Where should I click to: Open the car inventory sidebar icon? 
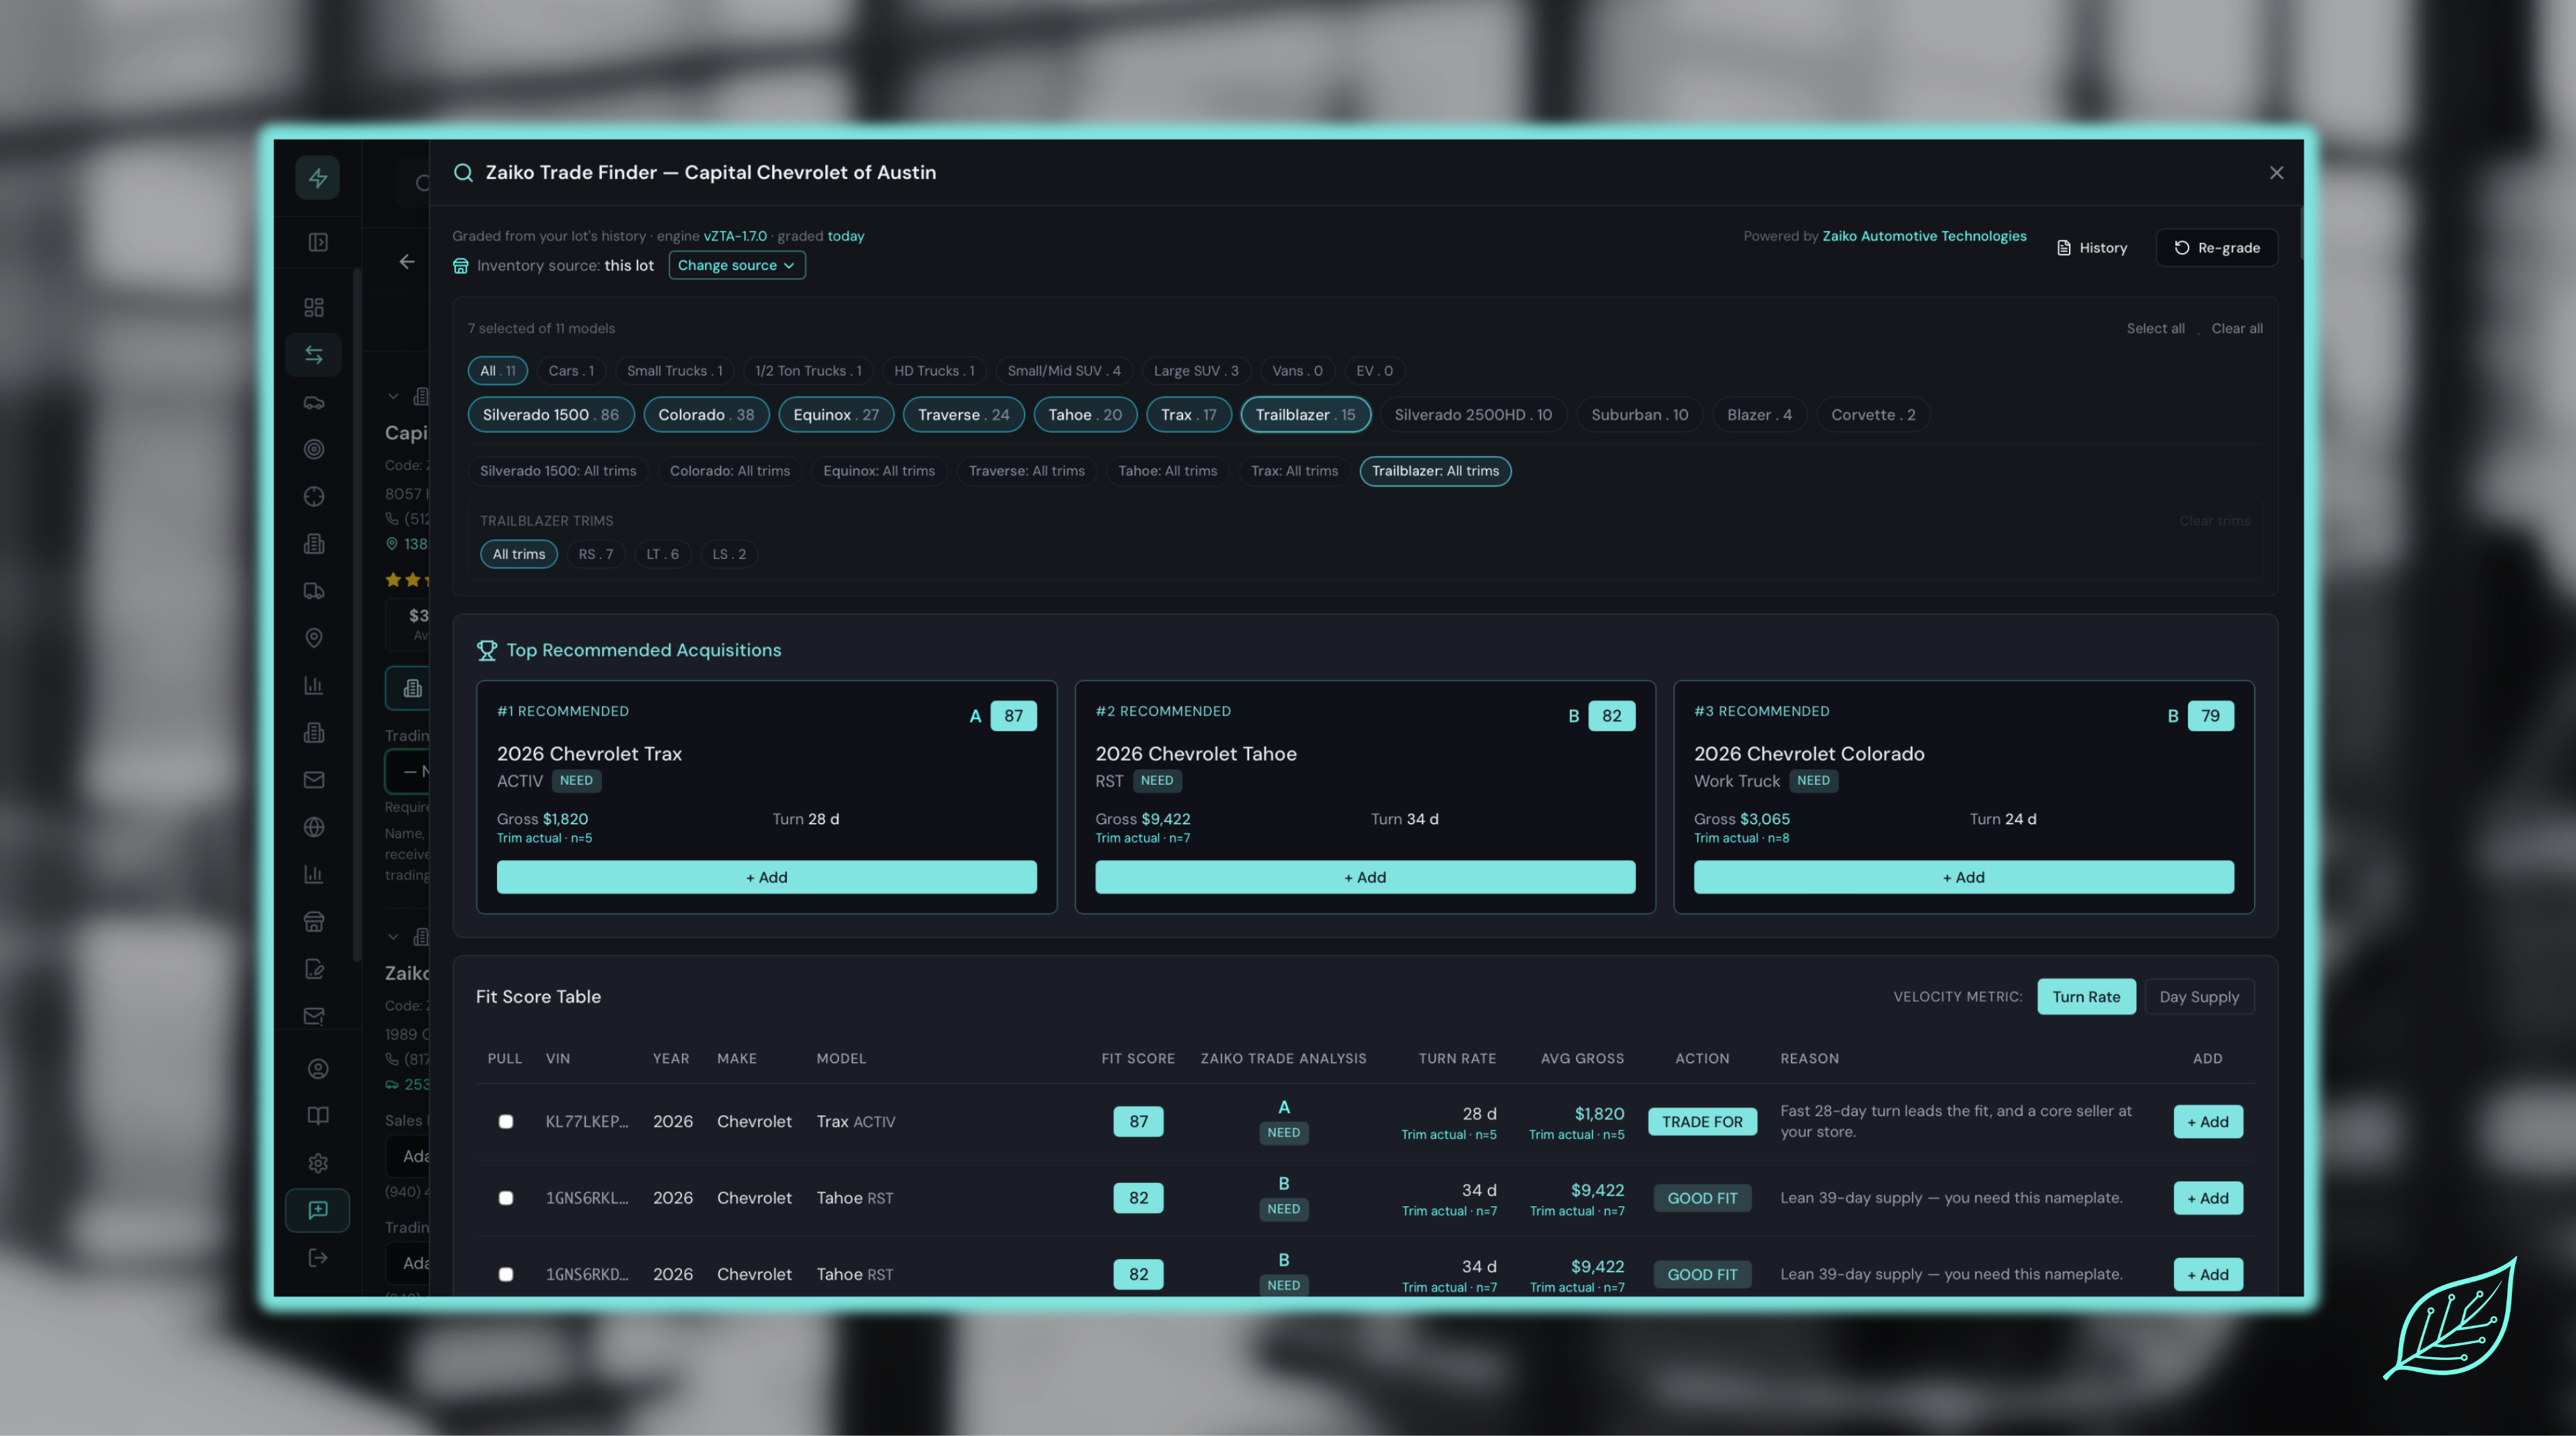pos(314,402)
